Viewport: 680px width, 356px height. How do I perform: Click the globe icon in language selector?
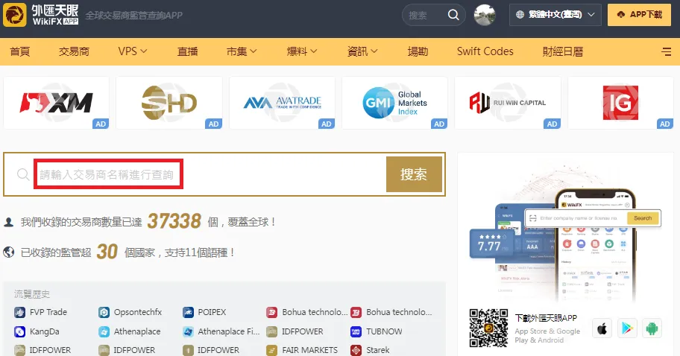click(520, 15)
